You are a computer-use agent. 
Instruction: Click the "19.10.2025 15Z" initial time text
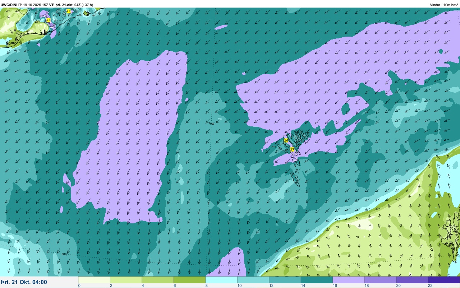click(36, 5)
